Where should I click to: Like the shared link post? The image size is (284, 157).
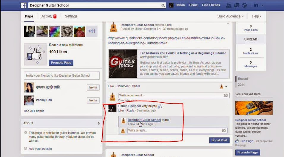(111, 86)
